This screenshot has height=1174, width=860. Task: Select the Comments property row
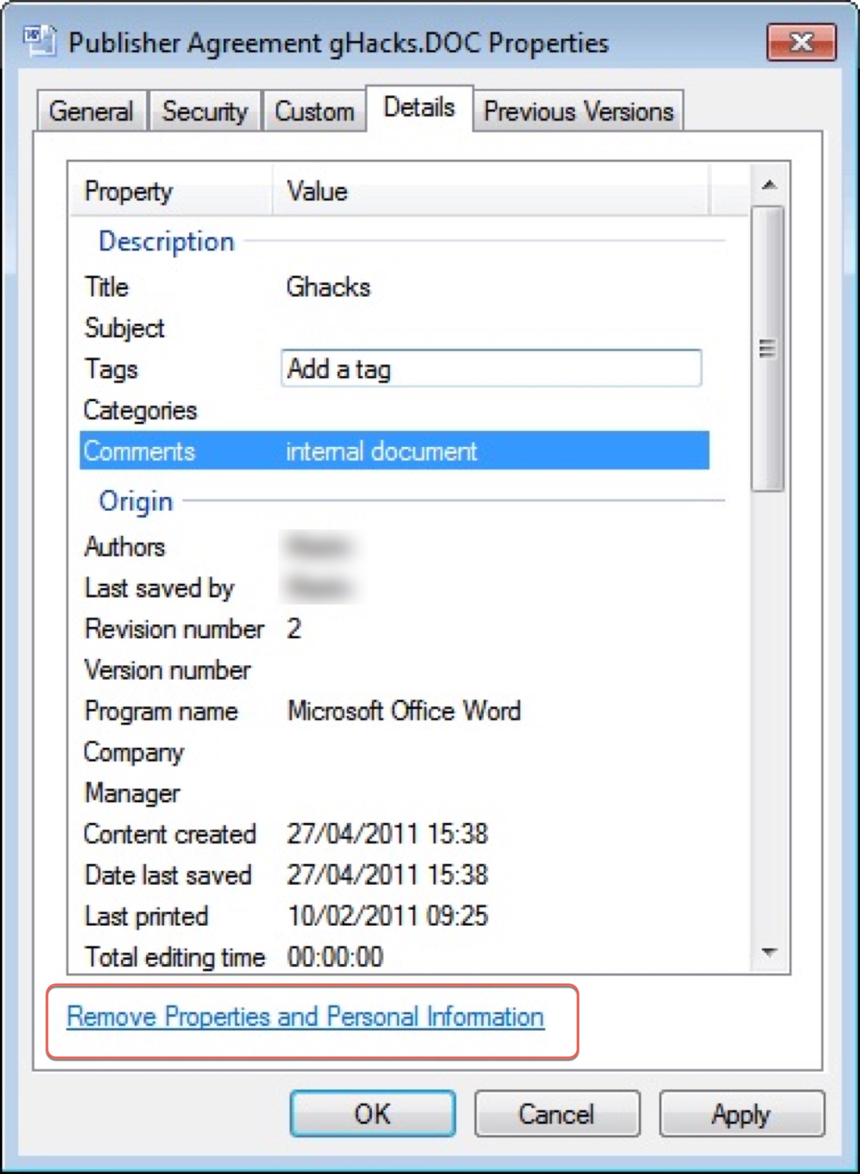[x=394, y=451]
